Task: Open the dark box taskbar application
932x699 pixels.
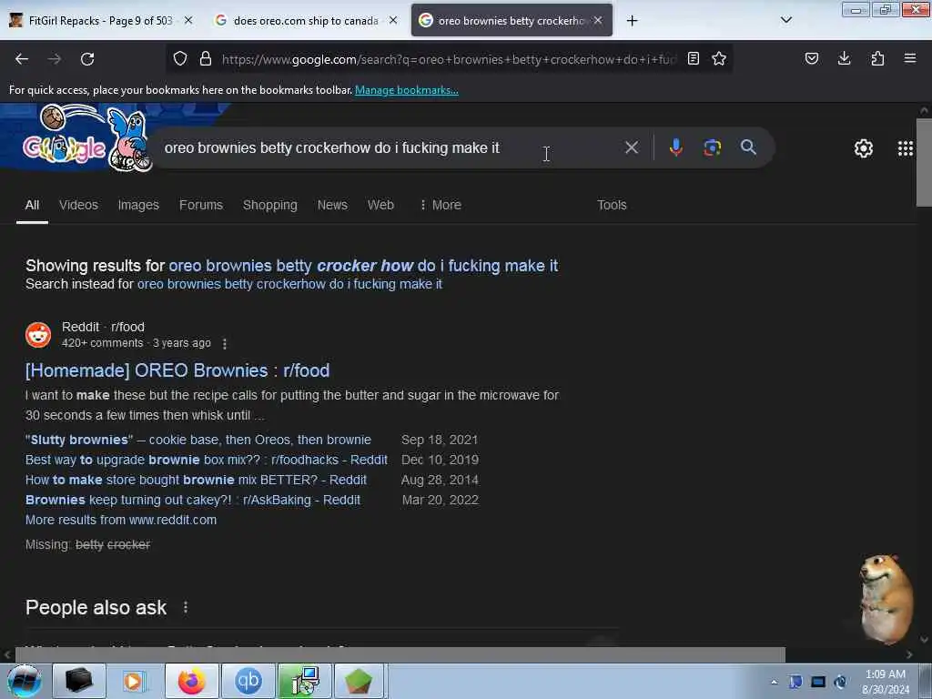Action: pos(78,681)
